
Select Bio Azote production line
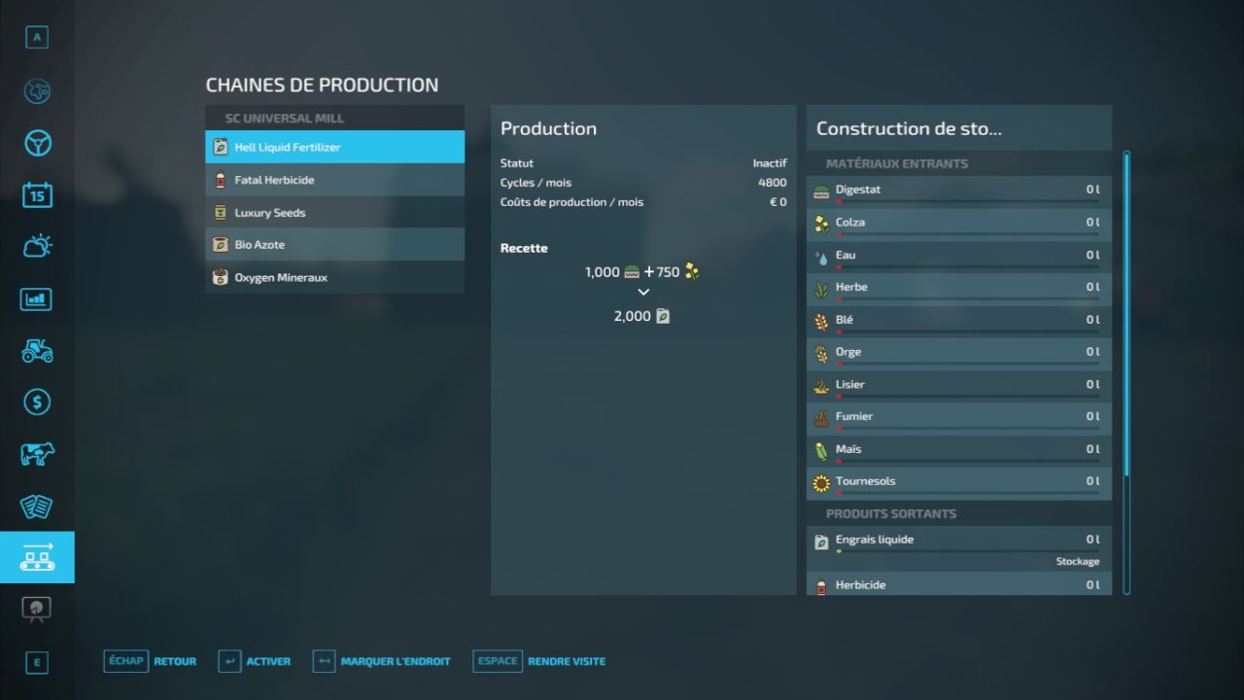point(334,245)
